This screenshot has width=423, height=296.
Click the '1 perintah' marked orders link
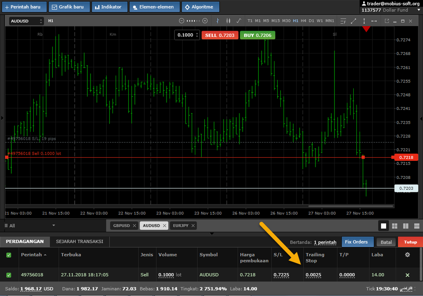tap(325, 242)
